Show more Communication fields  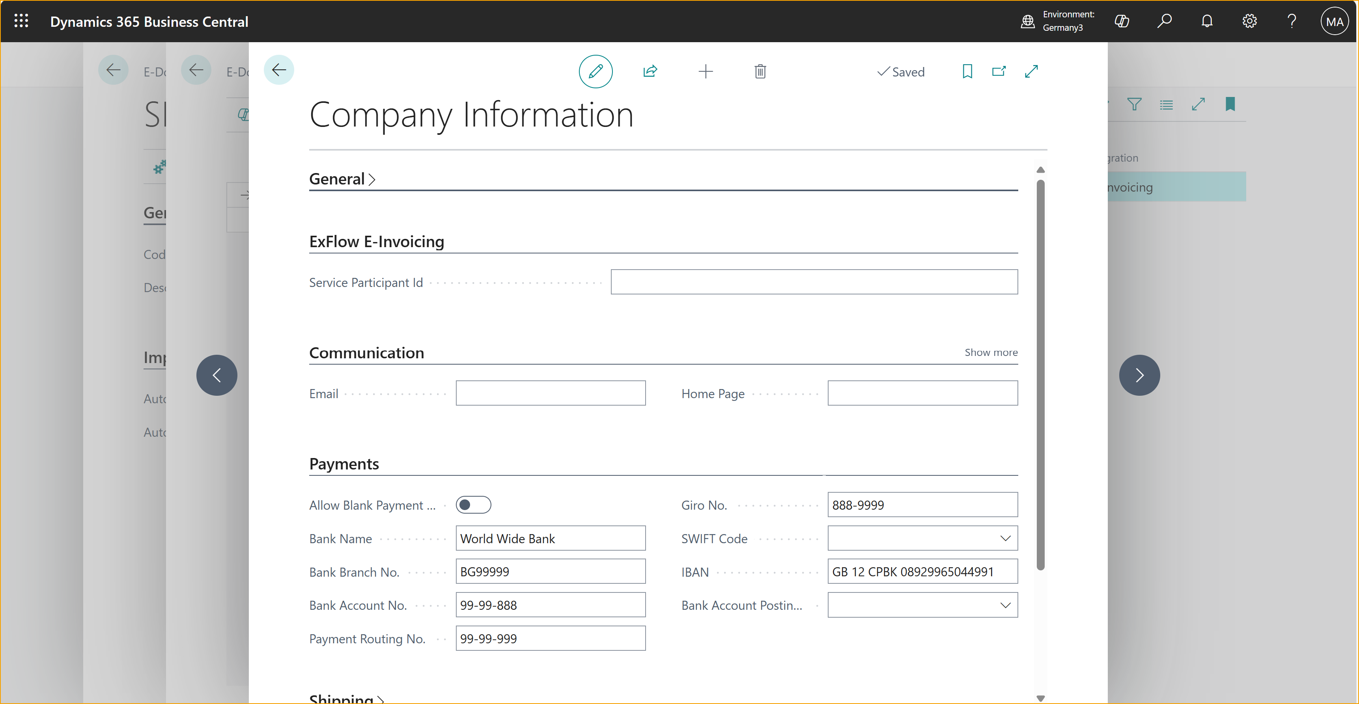[990, 352]
